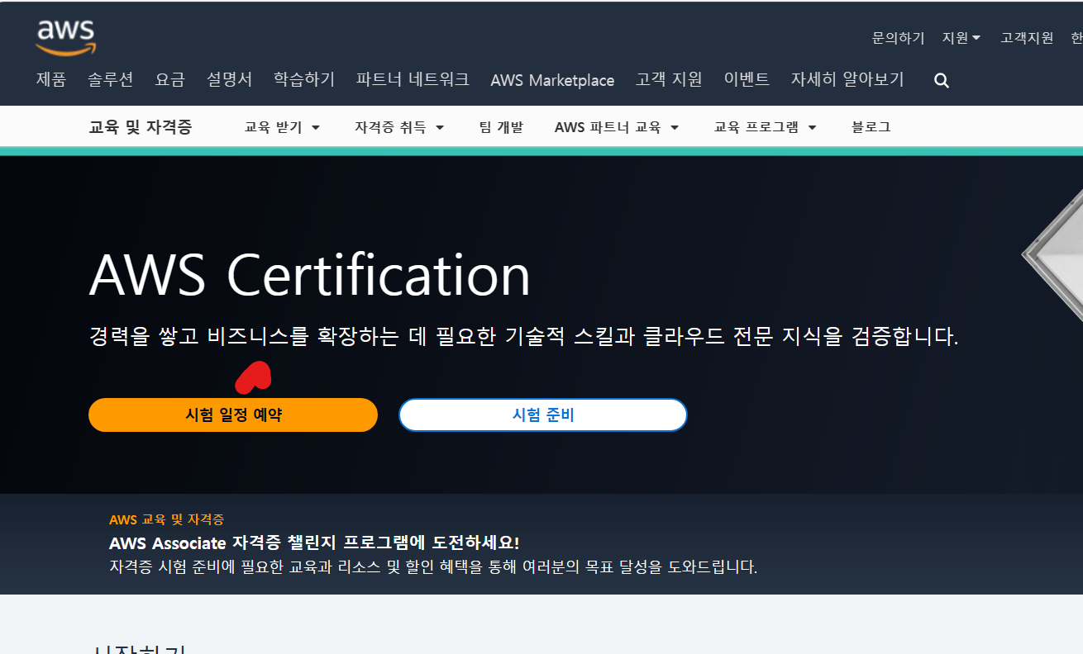The height and width of the screenshot is (654, 1083).
Task: Expand the 교육 받기 dropdown
Action: pos(282,127)
